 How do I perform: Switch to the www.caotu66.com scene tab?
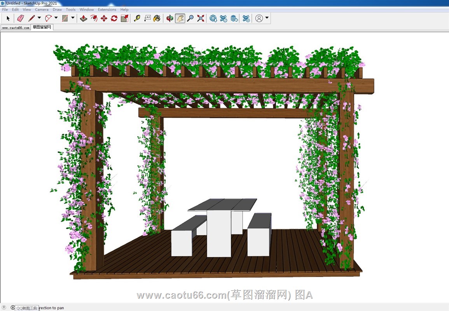16,28
